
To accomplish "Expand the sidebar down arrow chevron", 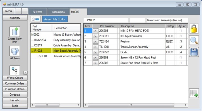I will 25,73.
